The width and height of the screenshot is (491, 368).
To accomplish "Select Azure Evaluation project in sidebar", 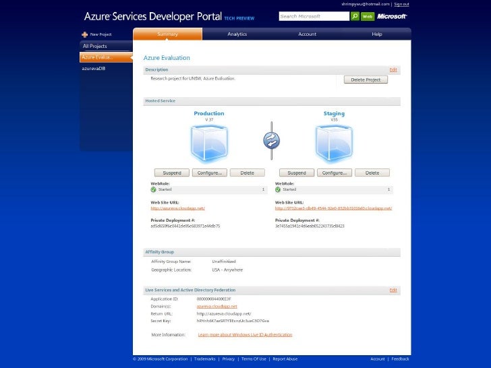I will (106, 57).
